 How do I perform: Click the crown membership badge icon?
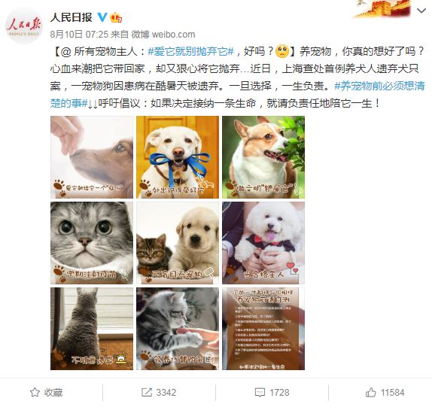point(116,17)
